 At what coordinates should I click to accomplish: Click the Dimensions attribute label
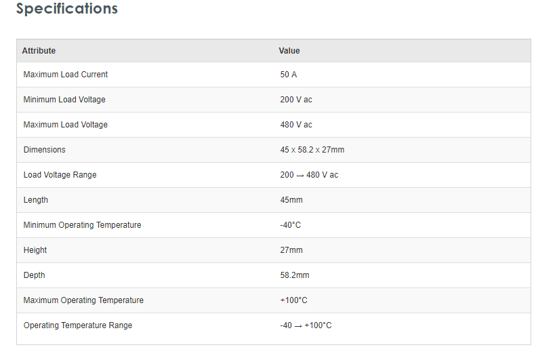(44, 150)
